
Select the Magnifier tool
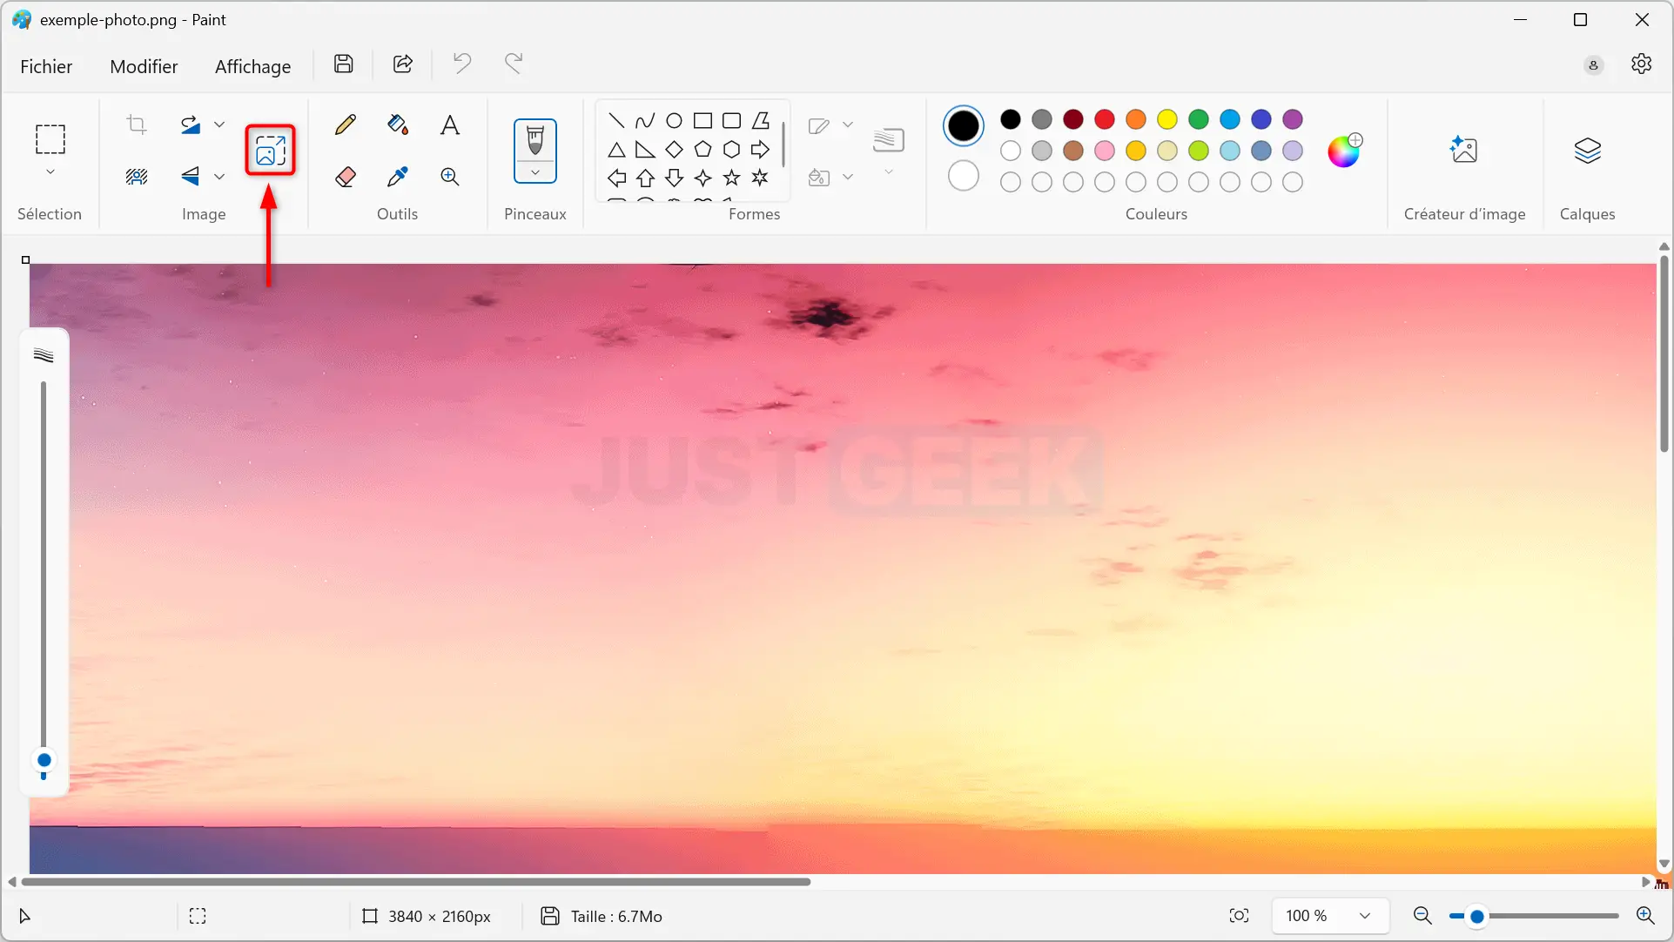tap(450, 177)
